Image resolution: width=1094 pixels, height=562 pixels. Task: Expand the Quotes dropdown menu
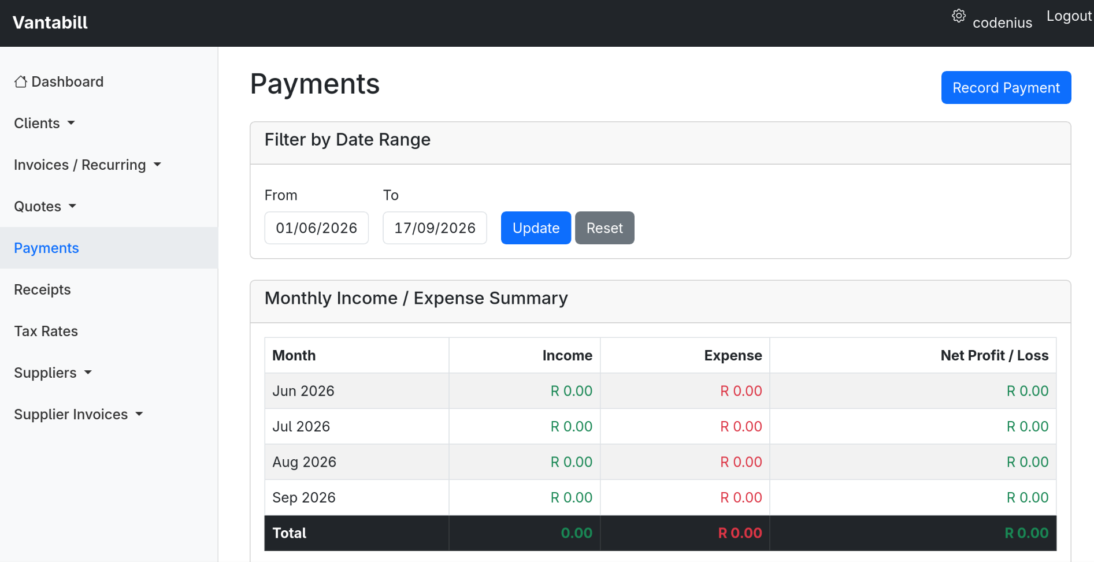pos(45,206)
